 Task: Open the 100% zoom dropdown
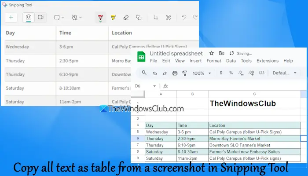click(x=202, y=73)
